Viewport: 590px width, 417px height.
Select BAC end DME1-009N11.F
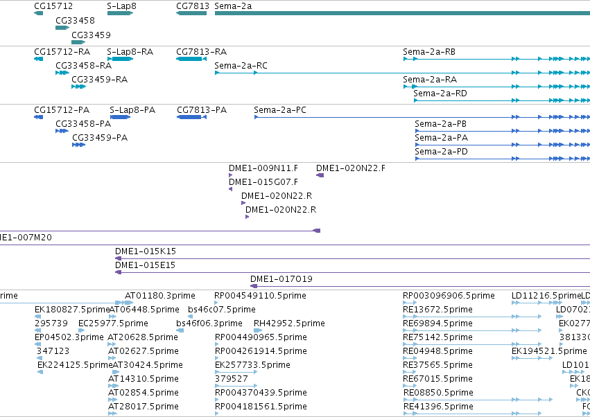[x=263, y=168]
